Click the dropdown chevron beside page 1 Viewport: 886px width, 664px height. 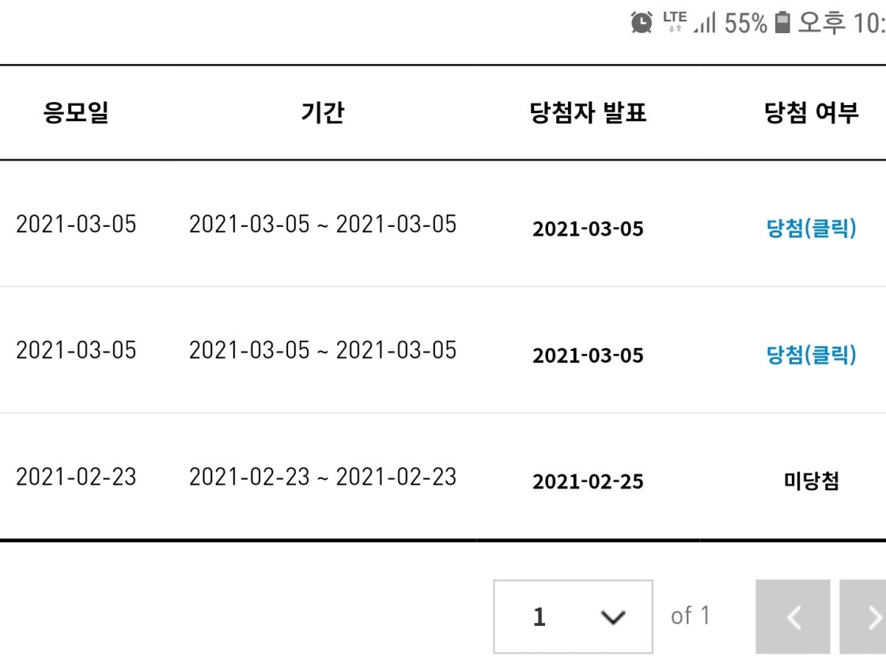click(613, 617)
